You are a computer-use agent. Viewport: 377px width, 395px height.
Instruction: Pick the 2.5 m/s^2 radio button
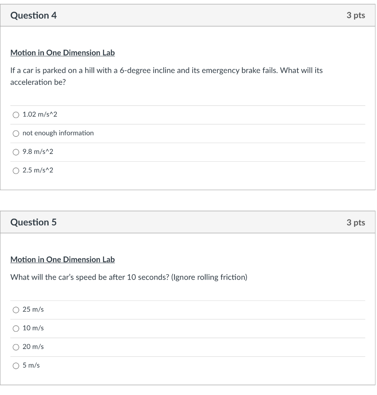pyautogui.click(x=16, y=170)
